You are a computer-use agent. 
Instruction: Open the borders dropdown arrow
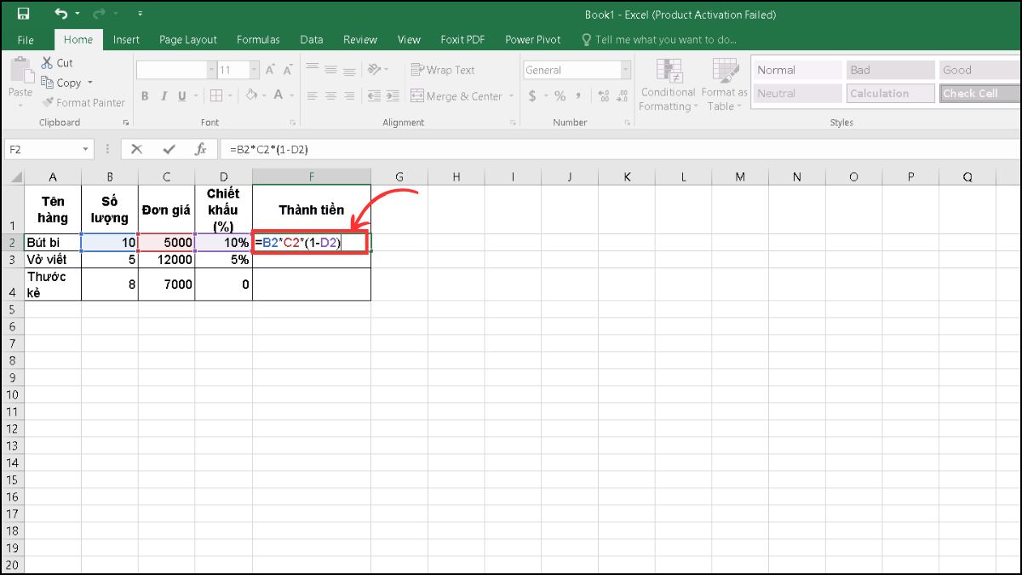pos(228,96)
